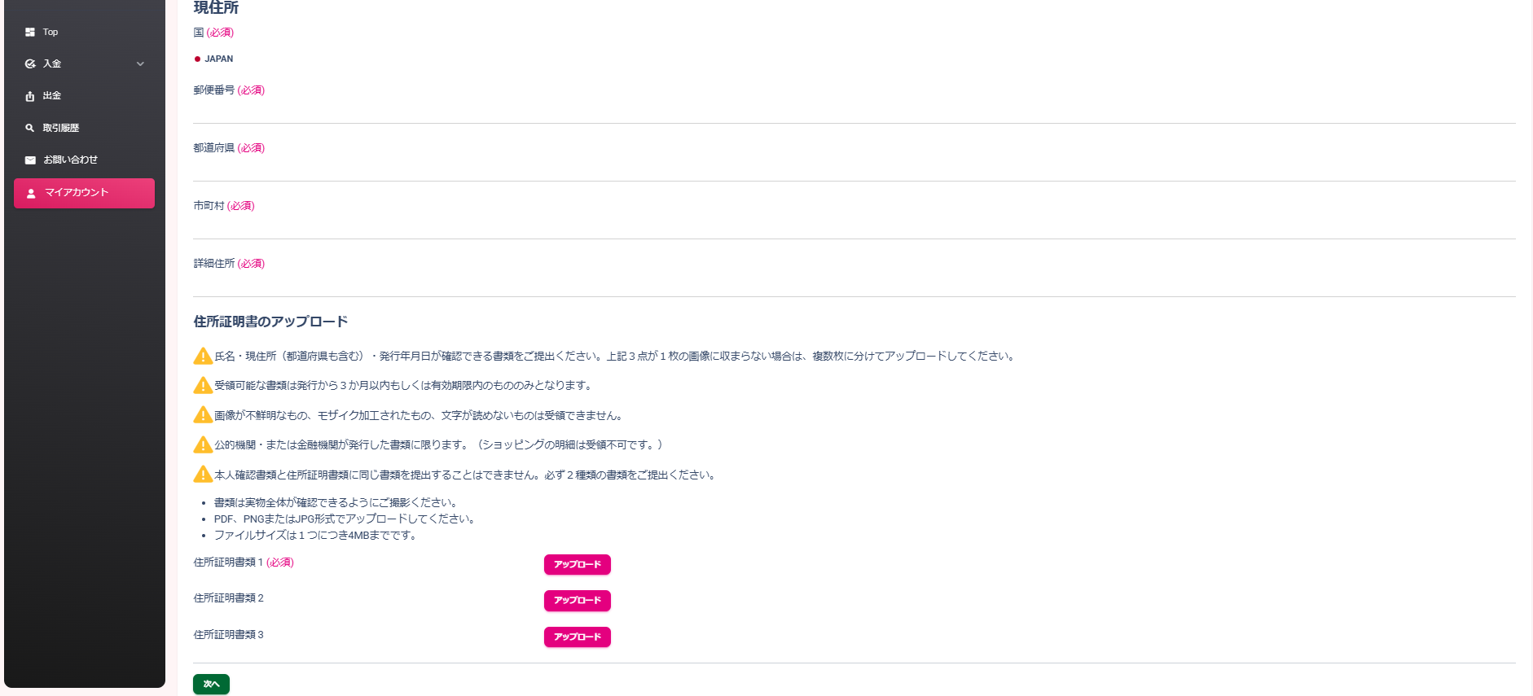Screen dimensions: 1533x696
Task: Focus the 郵便番号 postal code field
Action: [x=854, y=111]
